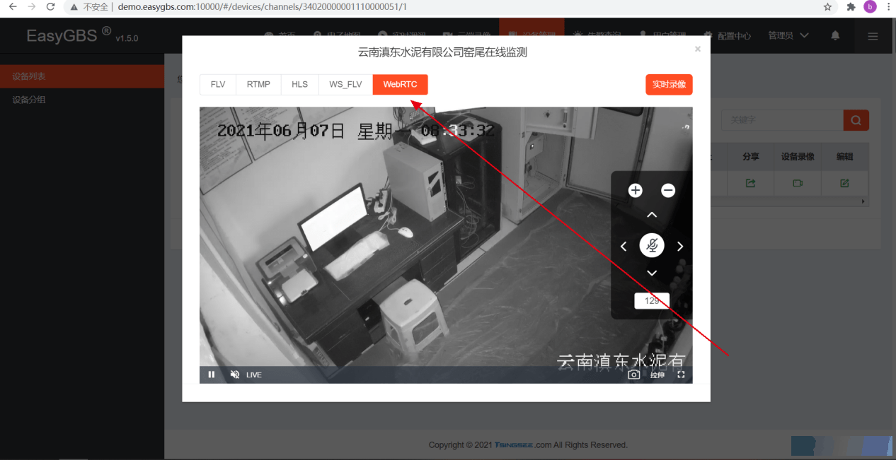896x460 pixels.
Task: Pause the live video stream
Action: 211,375
